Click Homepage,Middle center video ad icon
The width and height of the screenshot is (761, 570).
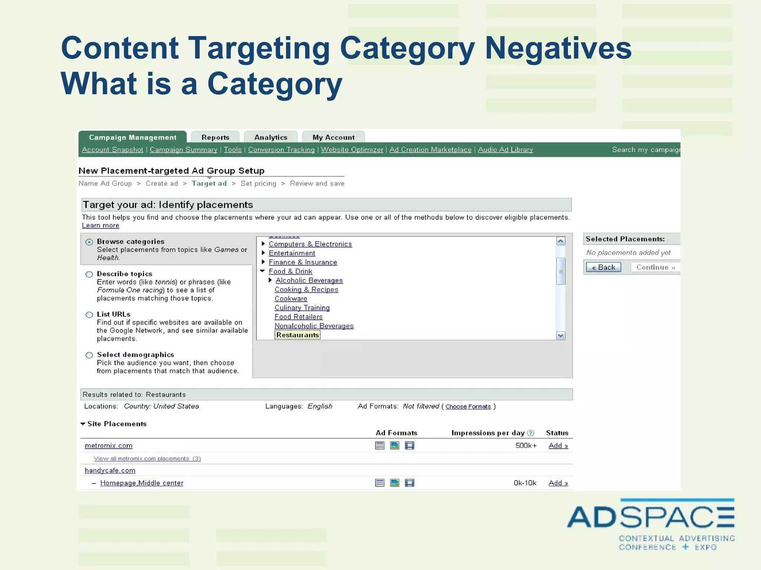409,483
